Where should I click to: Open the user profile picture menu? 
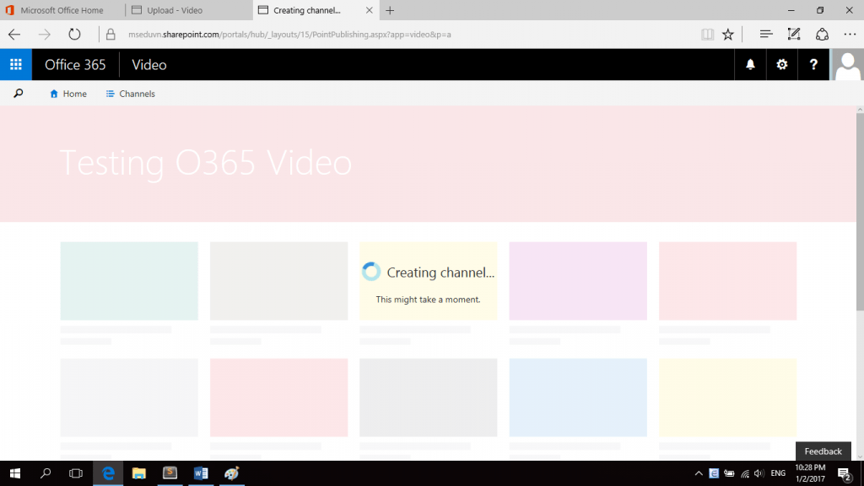847,64
